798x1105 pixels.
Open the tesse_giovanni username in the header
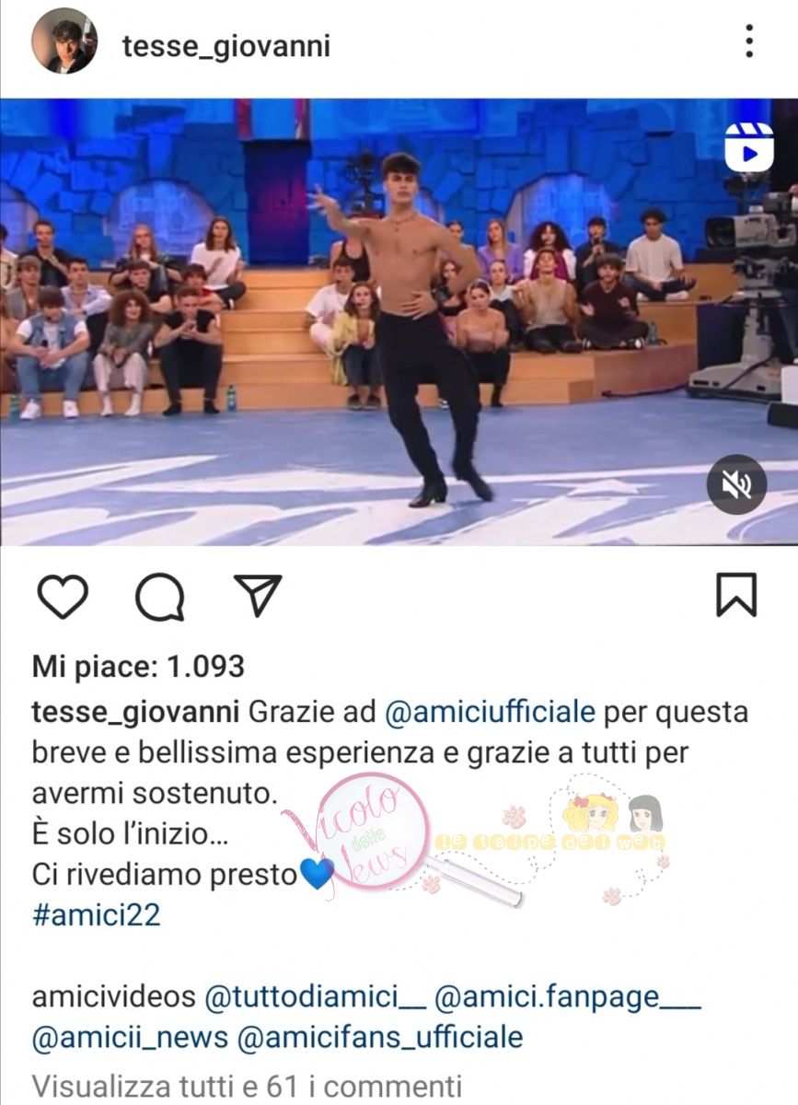point(226,45)
